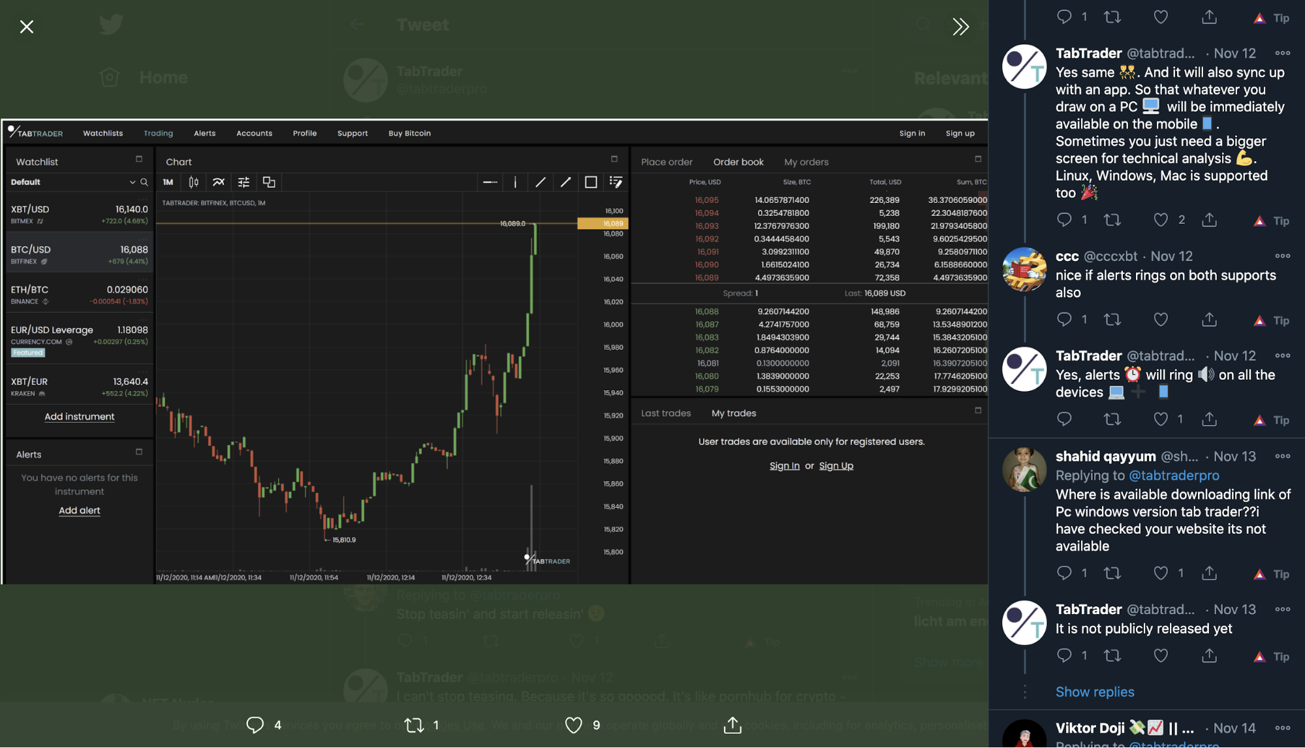Retweet ccc's reply about alerts
Screen dimensions: 1305x748
point(1112,319)
